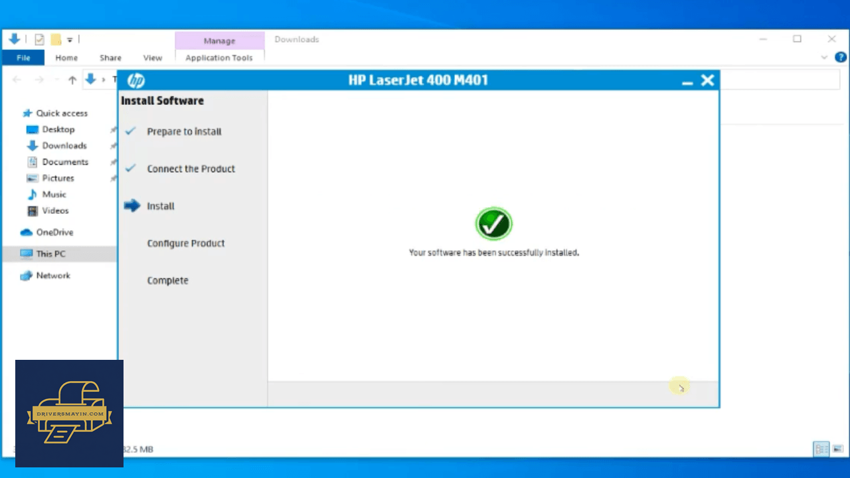Collapse the File Explorer ribbon with the chevron
The height and width of the screenshot is (478, 850).
click(x=825, y=58)
